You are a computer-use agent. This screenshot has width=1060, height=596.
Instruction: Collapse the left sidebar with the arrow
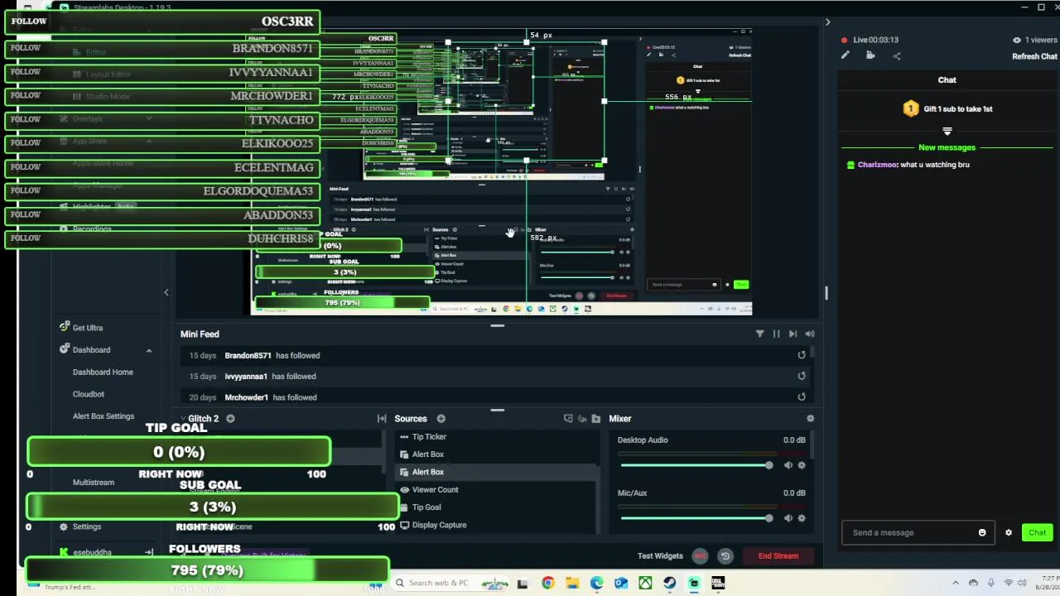[166, 291]
